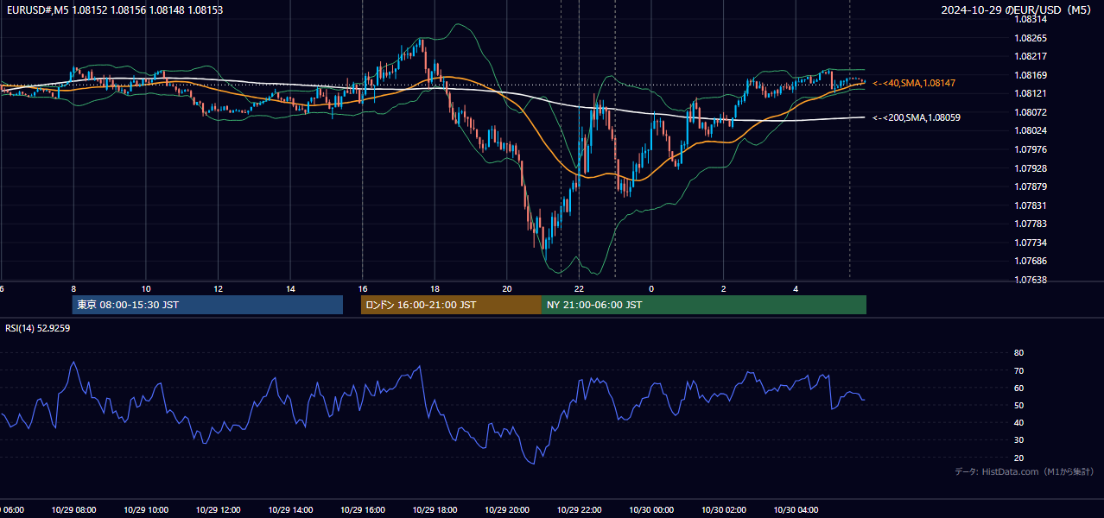The image size is (1104, 518).
Task: Click the 10/29 10:00 date label
Action: pyautogui.click(x=146, y=510)
